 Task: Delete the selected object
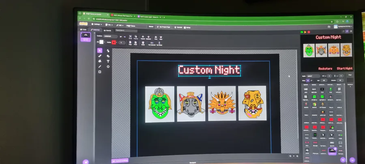tap(143, 43)
